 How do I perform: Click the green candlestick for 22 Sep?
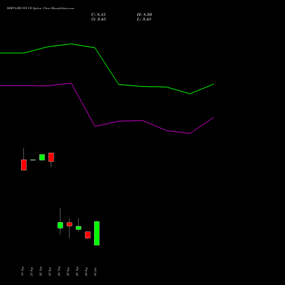point(42,157)
